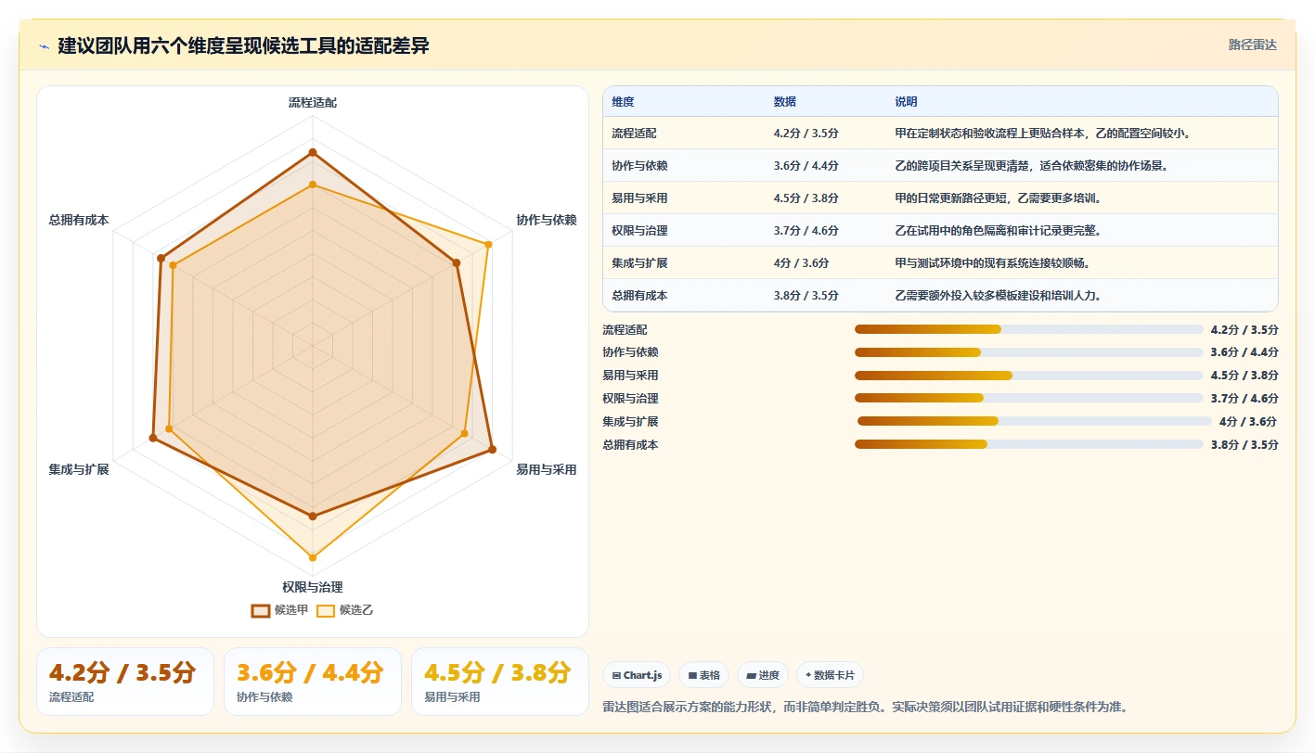Click the 协作与依赖 progress bar
Screen dimensions: 1315x753
(1028, 352)
